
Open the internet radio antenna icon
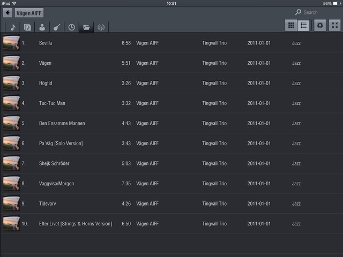(101, 27)
